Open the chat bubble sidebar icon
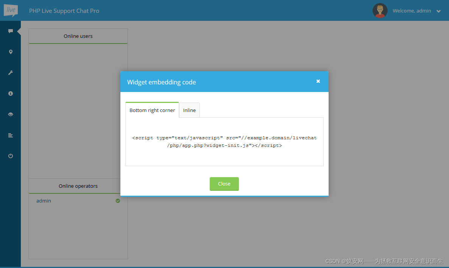Image resolution: width=449 pixels, height=268 pixels. [11, 31]
